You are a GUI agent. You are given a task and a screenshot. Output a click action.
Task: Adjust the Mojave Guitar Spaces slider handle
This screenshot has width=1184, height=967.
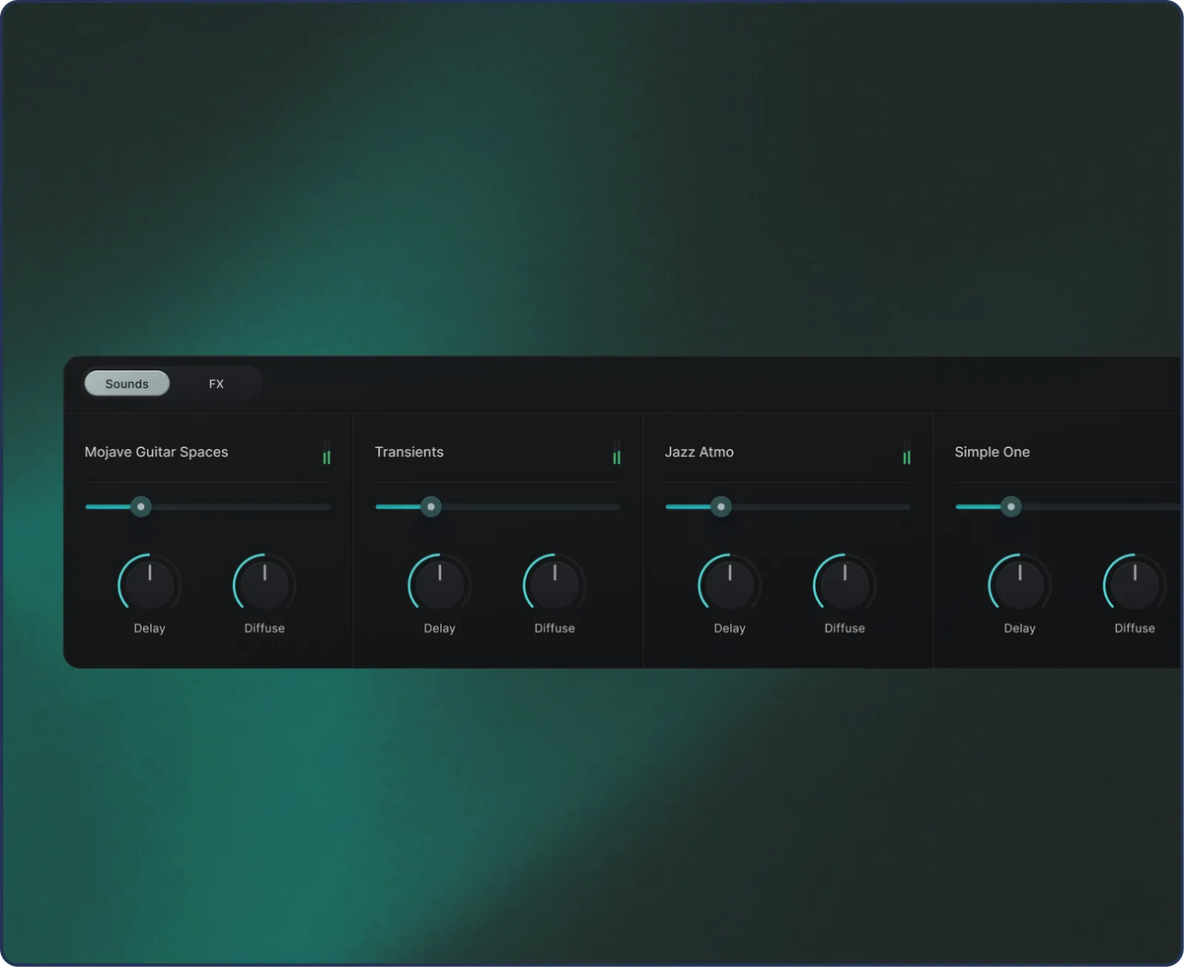(141, 506)
